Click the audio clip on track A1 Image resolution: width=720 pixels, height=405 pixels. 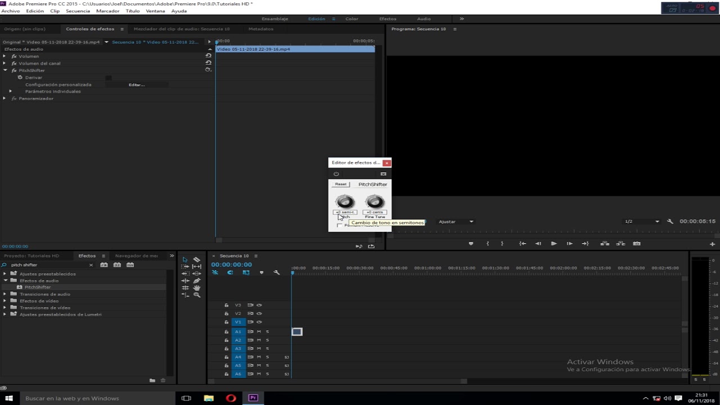[x=296, y=332]
